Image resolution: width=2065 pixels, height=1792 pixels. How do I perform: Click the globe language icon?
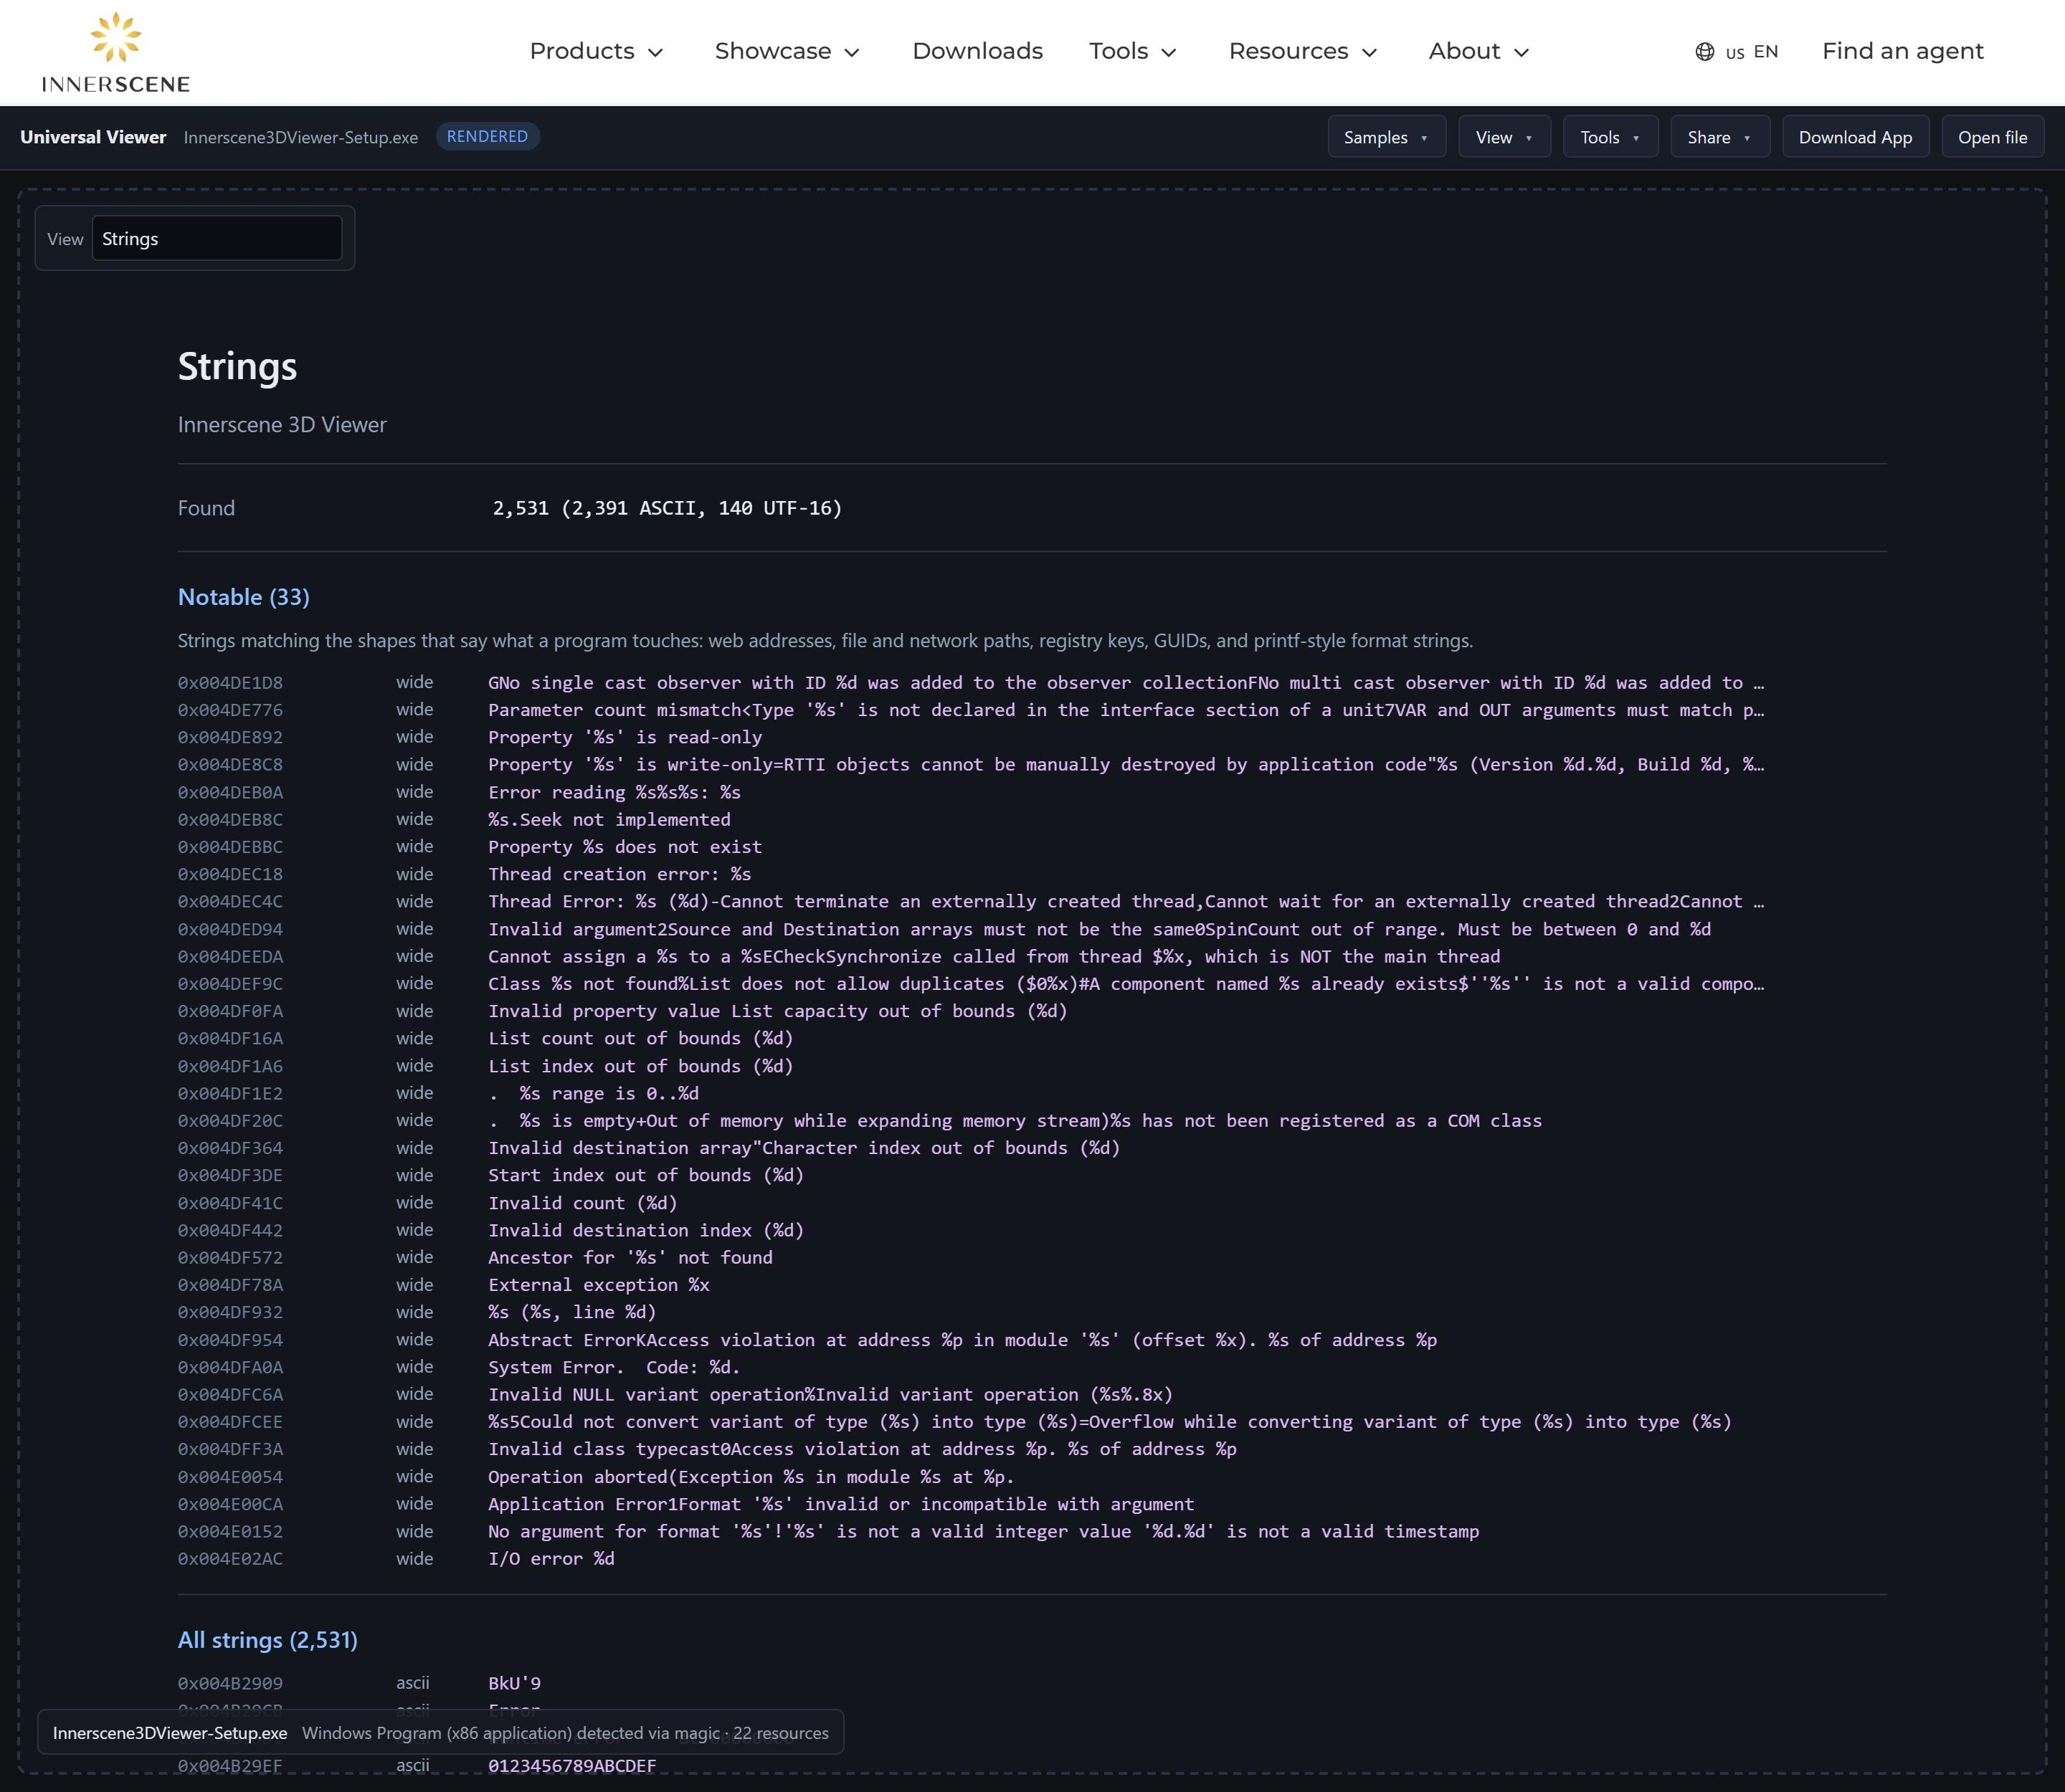point(1704,52)
